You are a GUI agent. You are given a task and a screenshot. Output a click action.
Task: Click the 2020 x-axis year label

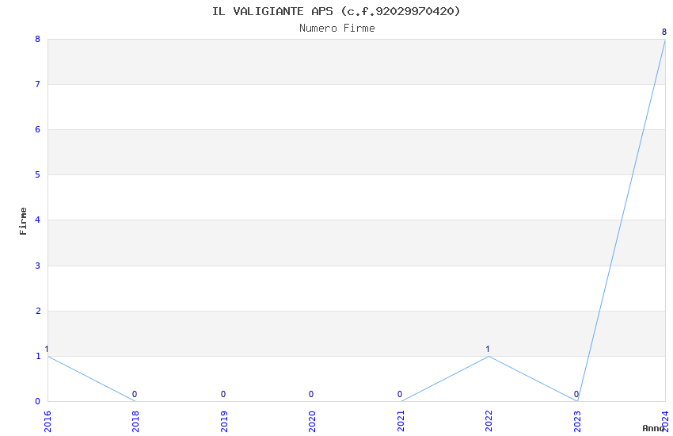tap(312, 422)
